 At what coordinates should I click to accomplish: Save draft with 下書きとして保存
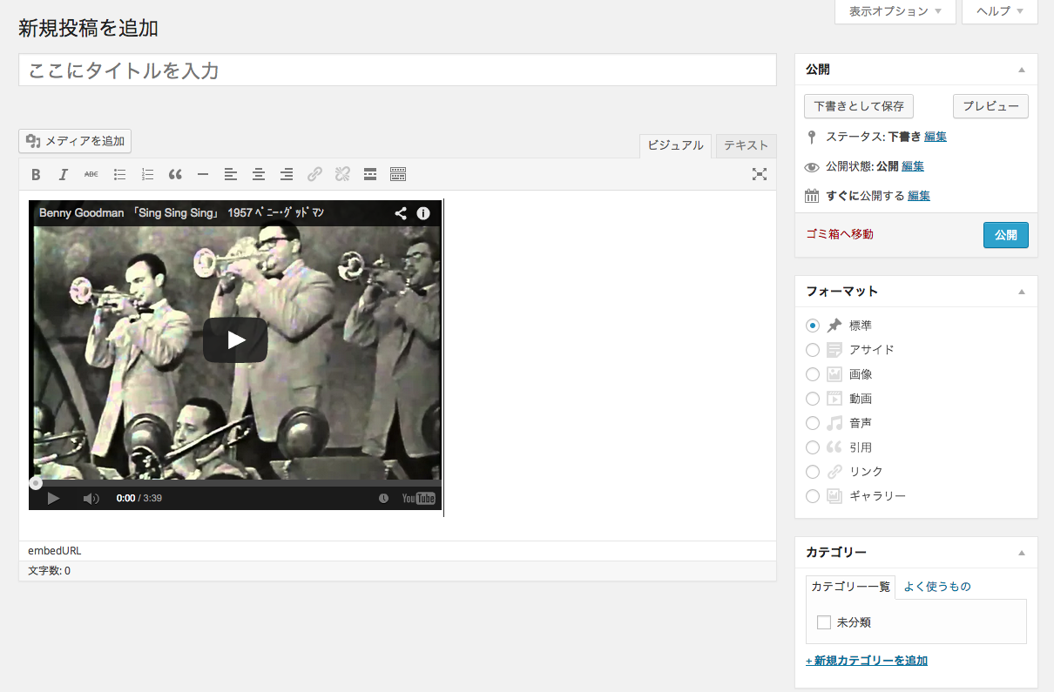(859, 106)
